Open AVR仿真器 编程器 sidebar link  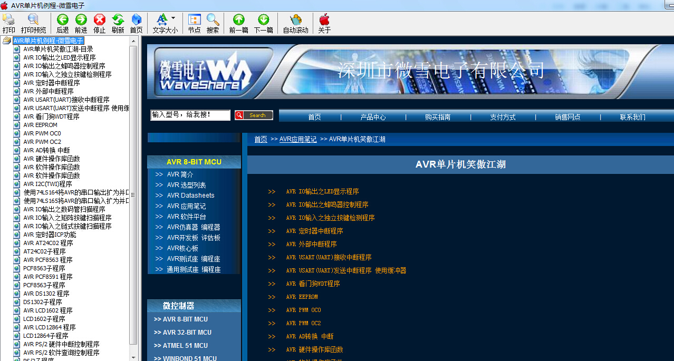[x=194, y=227]
